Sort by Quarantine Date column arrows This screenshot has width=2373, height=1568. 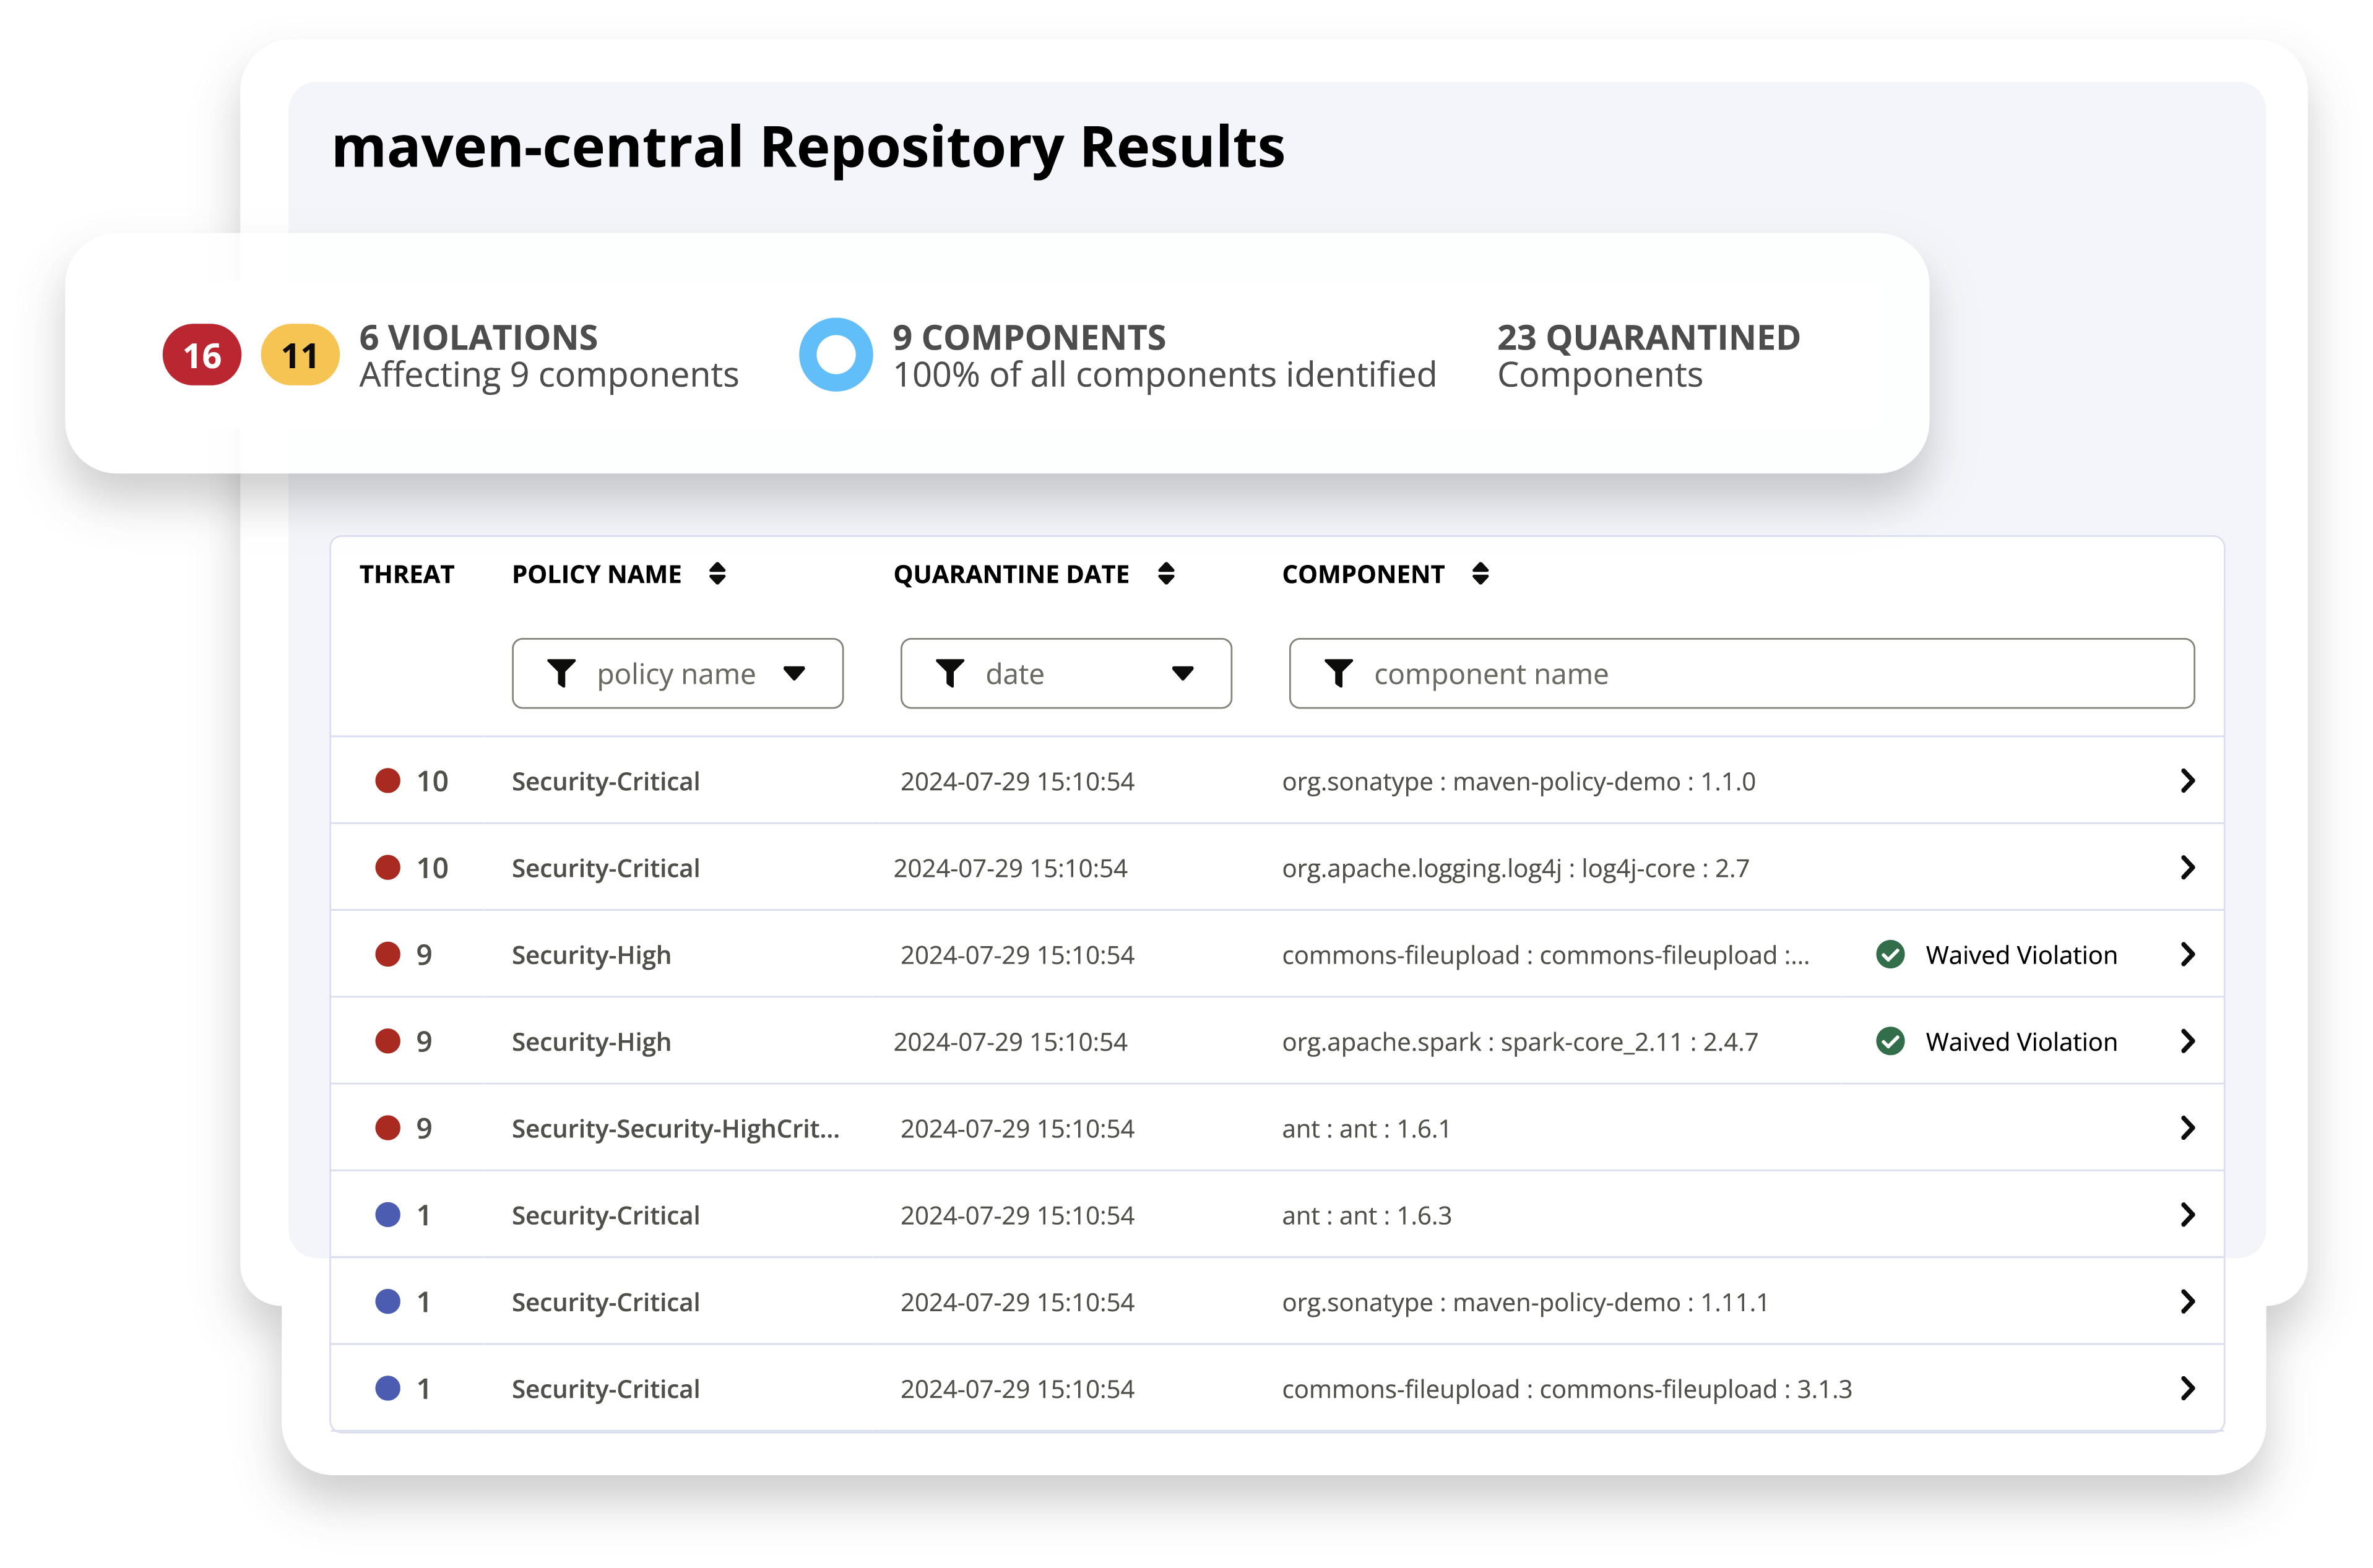[1166, 574]
